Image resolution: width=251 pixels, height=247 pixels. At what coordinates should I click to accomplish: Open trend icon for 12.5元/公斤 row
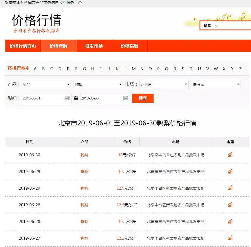[x=230, y=188]
